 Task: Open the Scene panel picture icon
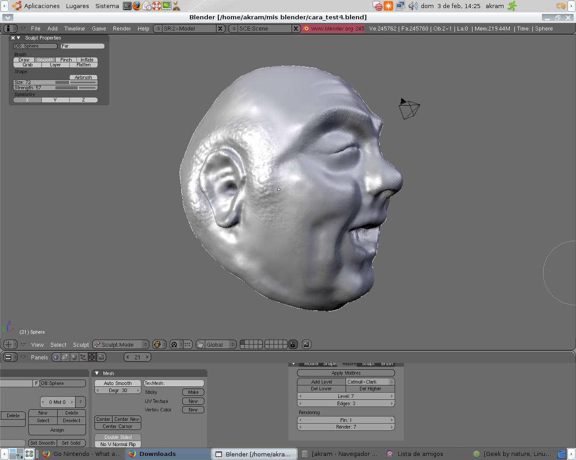(101, 357)
